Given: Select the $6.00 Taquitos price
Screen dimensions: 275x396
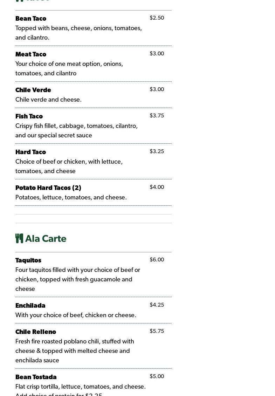Looking at the screenshot, I should point(157,260).
